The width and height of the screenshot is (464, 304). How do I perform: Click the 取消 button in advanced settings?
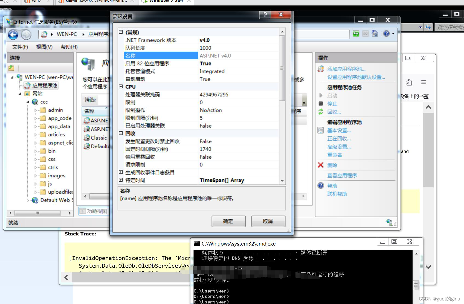pyautogui.click(x=268, y=221)
